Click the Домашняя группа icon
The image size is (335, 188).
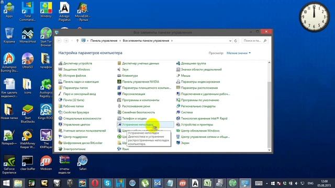tap(178, 63)
